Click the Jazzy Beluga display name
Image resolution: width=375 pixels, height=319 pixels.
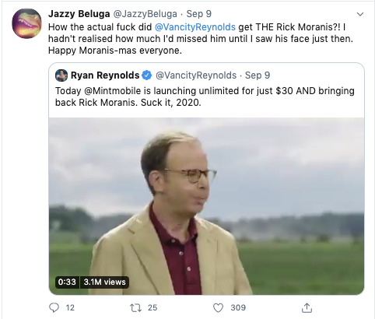point(79,14)
